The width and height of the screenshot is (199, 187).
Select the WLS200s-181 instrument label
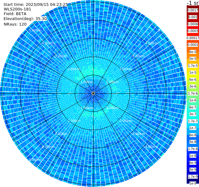[x=18, y=9]
